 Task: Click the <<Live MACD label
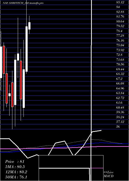(109, 174)
